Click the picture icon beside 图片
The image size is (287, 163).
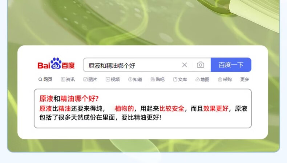(85, 80)
